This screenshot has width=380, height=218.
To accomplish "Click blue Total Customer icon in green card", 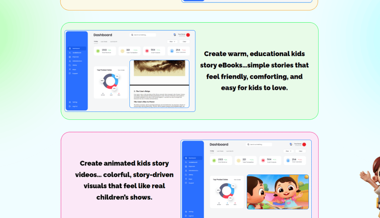I will tap(172, 51).
